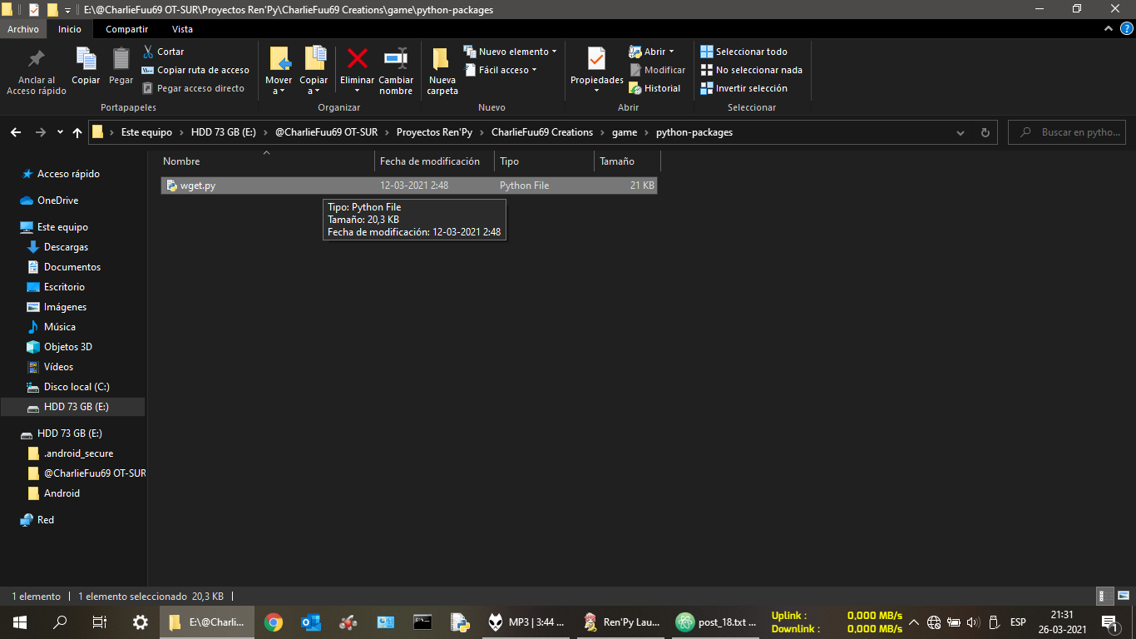Click Anclar al Acceso rápido pin icon
Screen dimensions: 1136x639
coord(37,60)
